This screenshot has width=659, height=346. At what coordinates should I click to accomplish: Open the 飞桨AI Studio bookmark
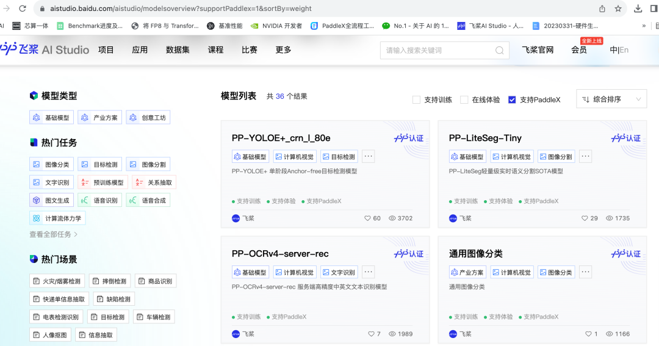491,26
